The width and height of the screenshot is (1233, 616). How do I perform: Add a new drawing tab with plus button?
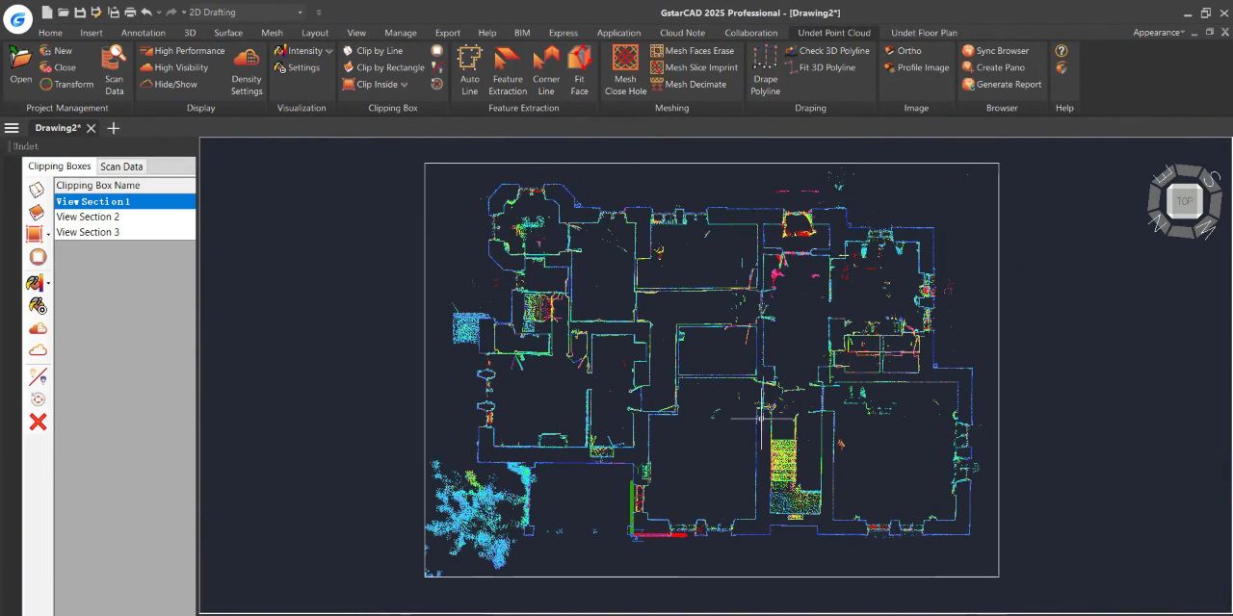coord(113,128)
